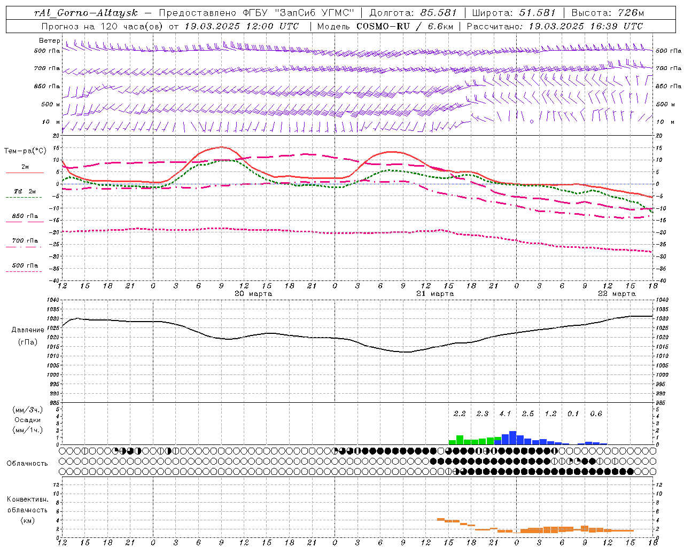Click the Ветер wind panel label
The image size is (684, 547).
tap(49, 41)
